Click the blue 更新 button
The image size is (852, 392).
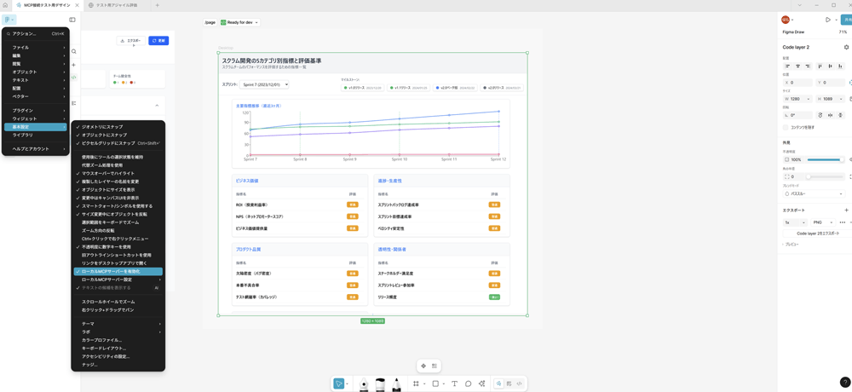pyautogui.click(x=158, y=41)
